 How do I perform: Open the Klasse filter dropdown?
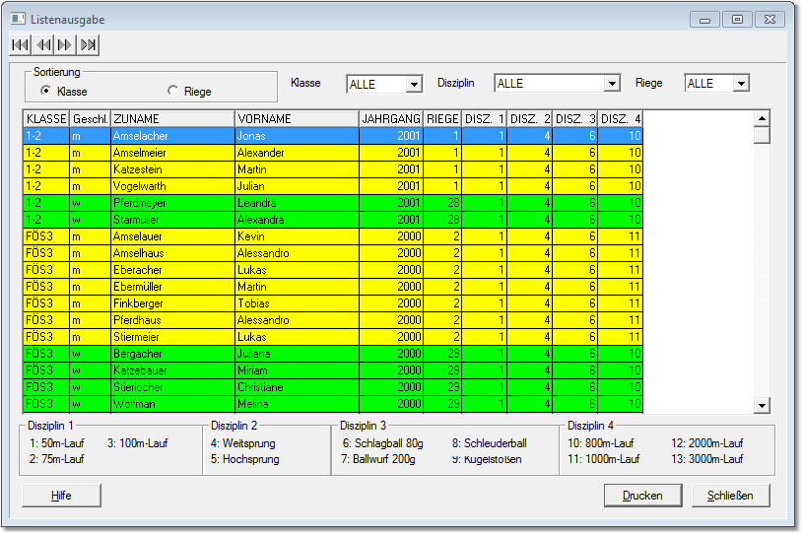coord(414,85)
